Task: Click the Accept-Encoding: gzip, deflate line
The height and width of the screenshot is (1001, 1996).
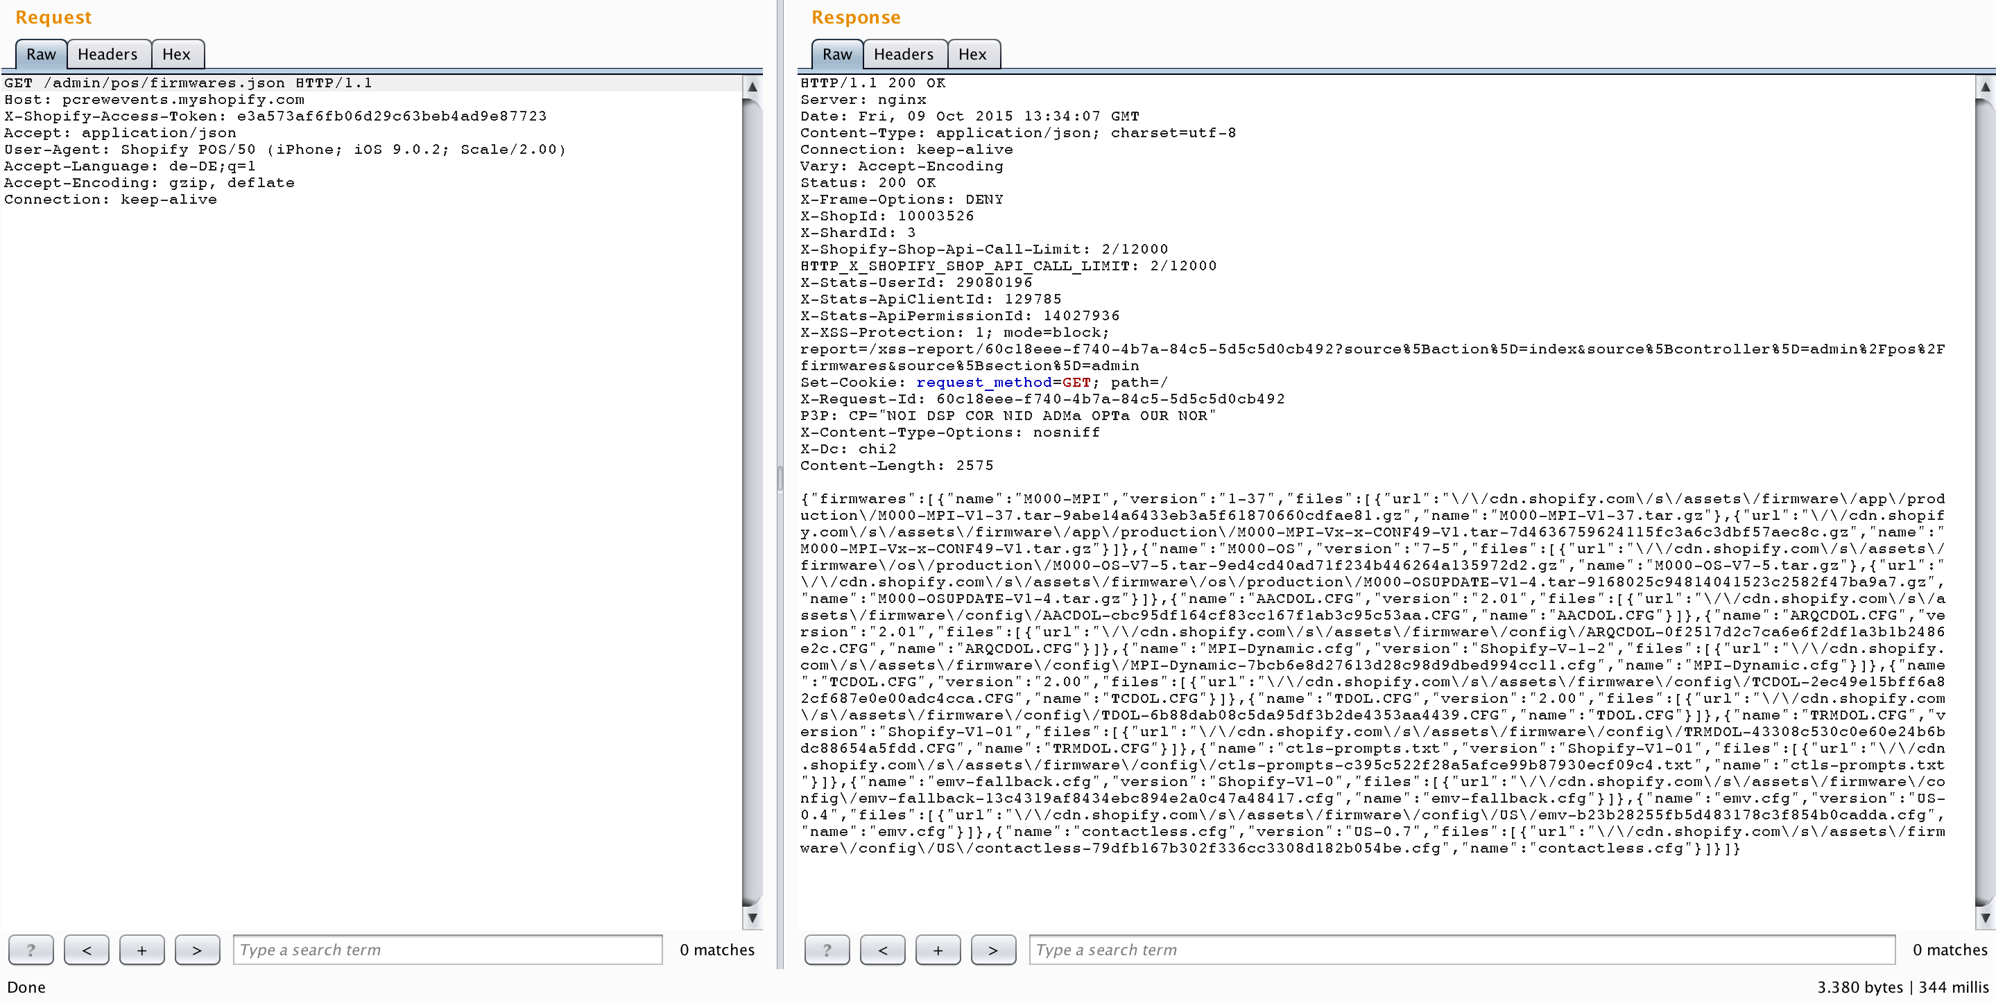Action: click(150, 183)
